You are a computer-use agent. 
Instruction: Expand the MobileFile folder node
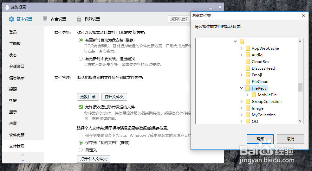pyautogui.click(x=248, y=95)
